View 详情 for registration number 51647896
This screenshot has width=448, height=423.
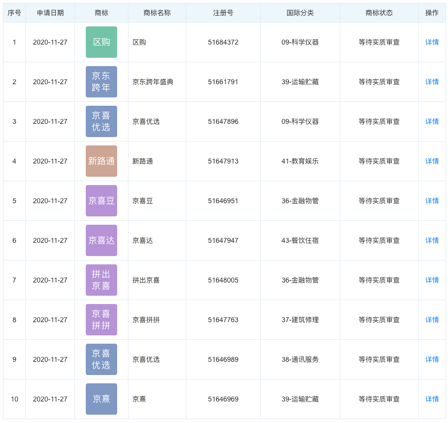(432, 121)
